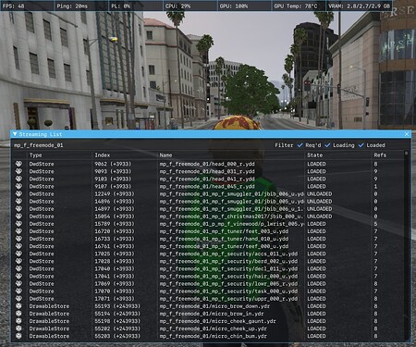
Task: Click the icon beside p_lwrist_005 row
Action: tap(18, 224)
